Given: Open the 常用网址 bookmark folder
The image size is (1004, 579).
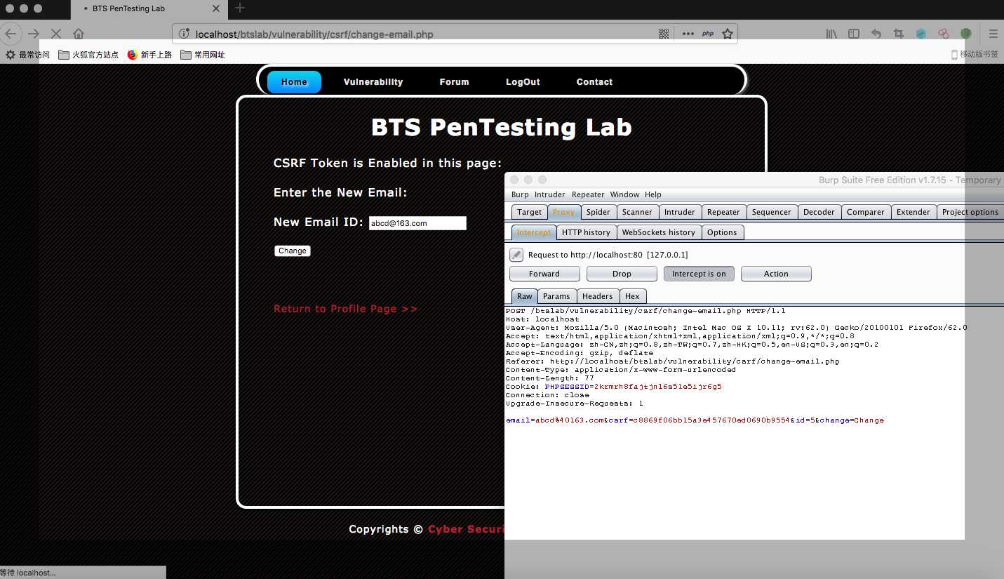Looking at the screenshot, I should coord(203,55).
